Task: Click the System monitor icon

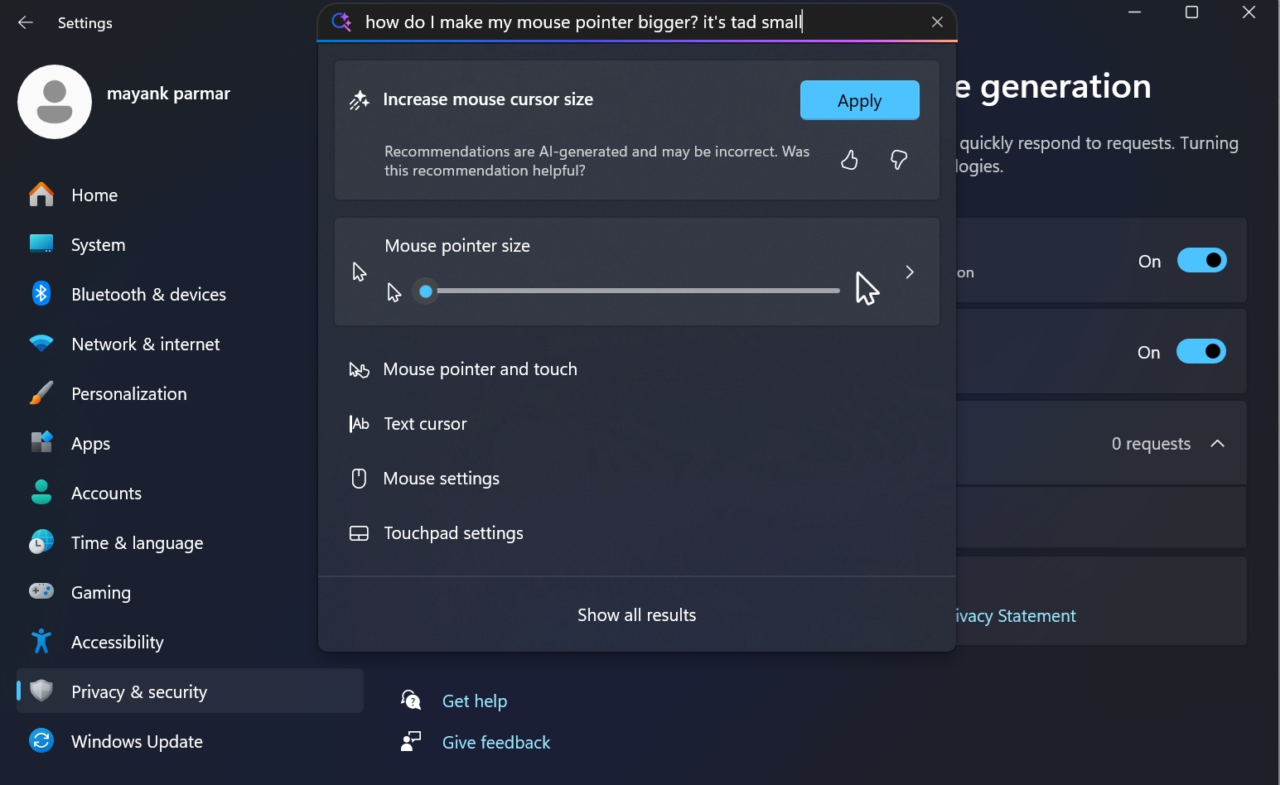Action: tap(41, 244)
